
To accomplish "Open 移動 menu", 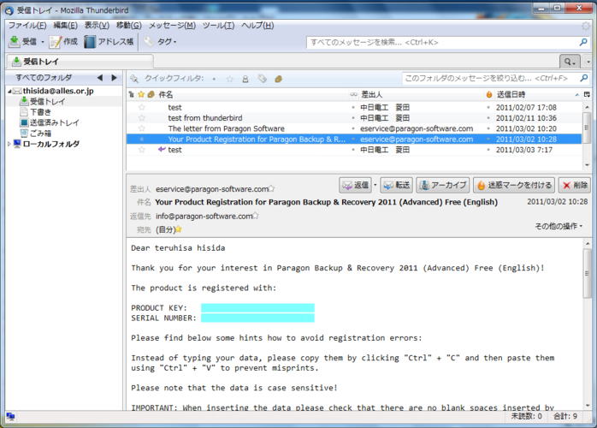I will (128, 25).
